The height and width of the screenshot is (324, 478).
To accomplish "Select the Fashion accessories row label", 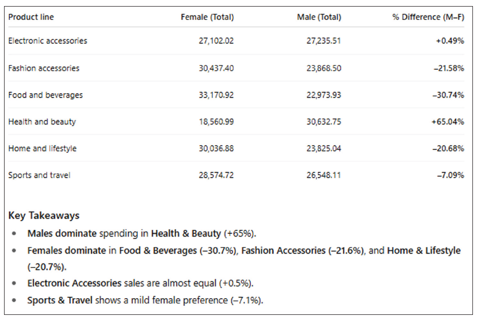I will 44,68.
